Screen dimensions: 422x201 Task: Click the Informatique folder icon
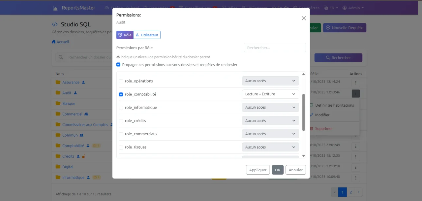[x=58, y=177]
